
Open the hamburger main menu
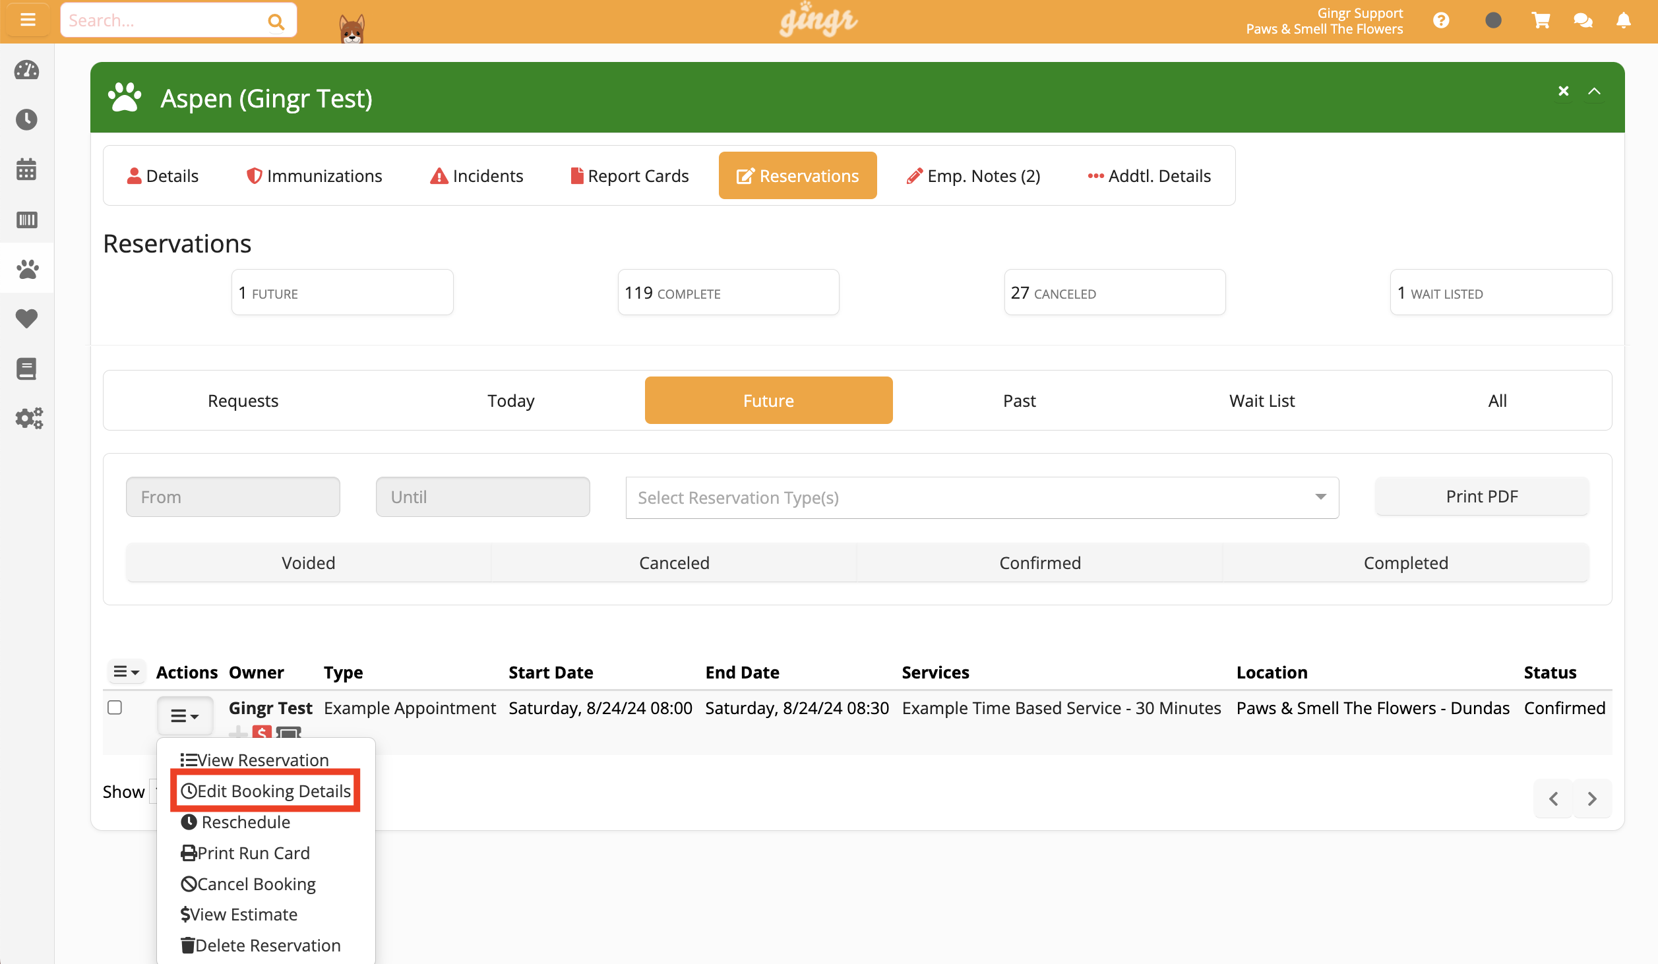(28, 20)
